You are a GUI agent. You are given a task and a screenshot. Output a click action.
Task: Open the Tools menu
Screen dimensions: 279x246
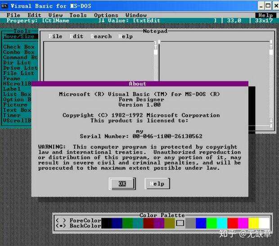pyautogui.click(x=78, y=15)
